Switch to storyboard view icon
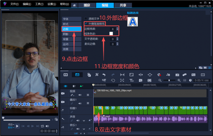The width and height of the screenshot is (213, 136). 65,75
